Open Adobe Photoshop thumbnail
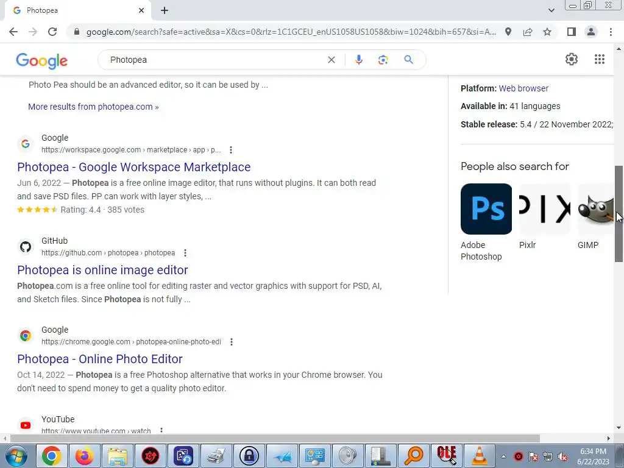 [486, 209]
